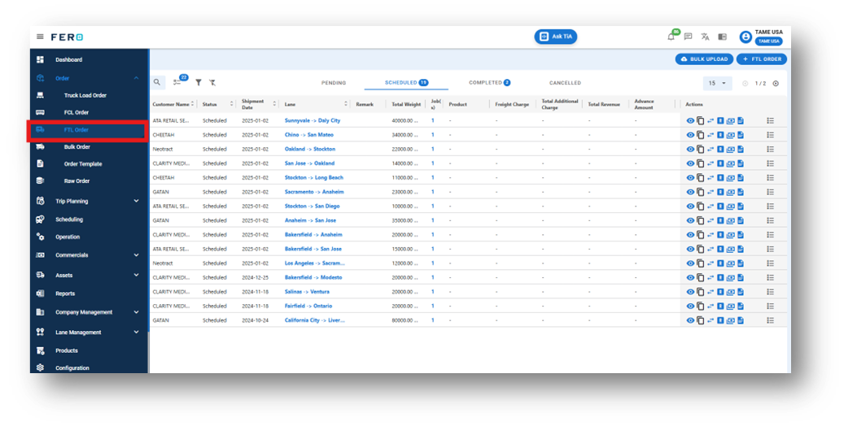
Task: Open the notifications bell
Action: click(x=671, y=37)
